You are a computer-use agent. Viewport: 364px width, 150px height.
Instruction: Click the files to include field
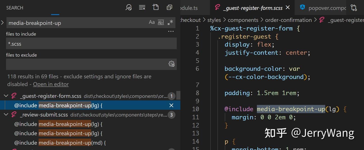91,44
